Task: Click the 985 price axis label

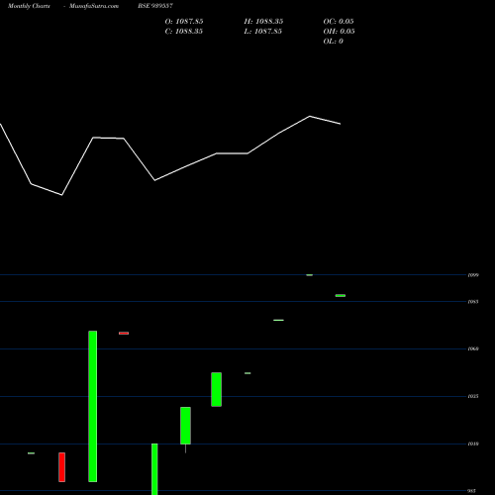Action: point(472,491)
